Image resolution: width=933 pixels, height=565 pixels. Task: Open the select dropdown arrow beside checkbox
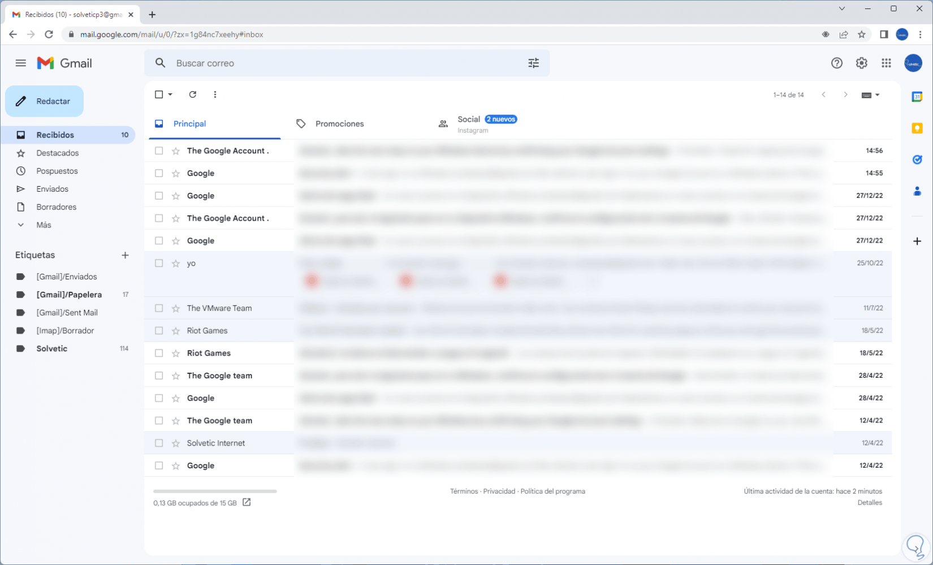coord(170,94)
